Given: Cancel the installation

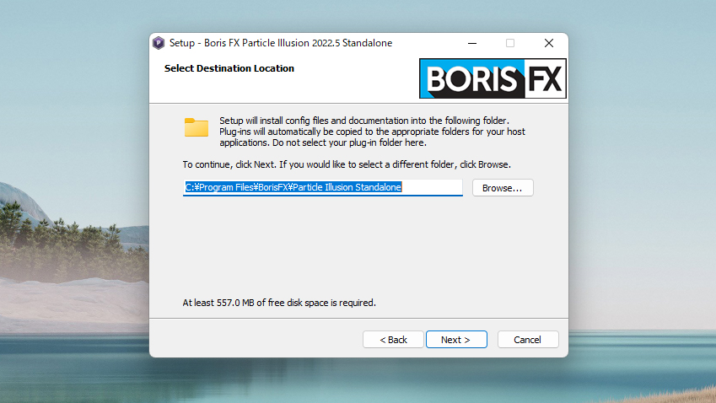Looking at the screenshot, I should pyautogui.click(x=528, y=340).
